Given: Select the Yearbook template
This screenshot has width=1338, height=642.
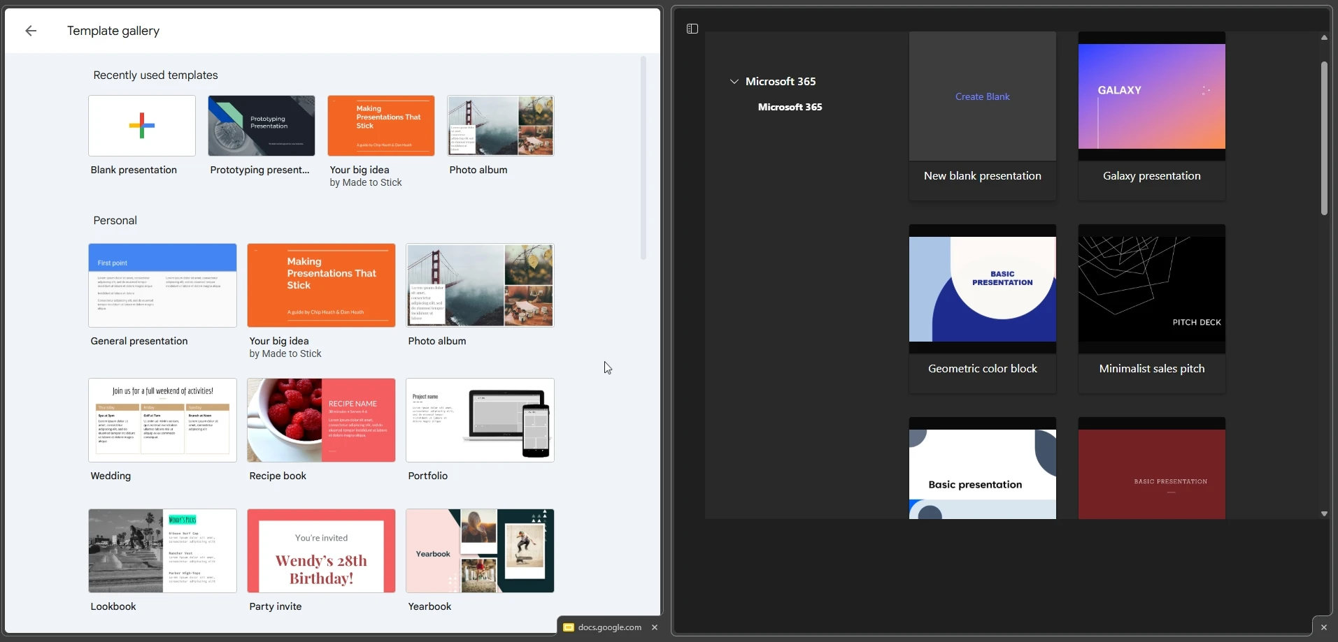Looking at the screenshot, I should 480,550.
